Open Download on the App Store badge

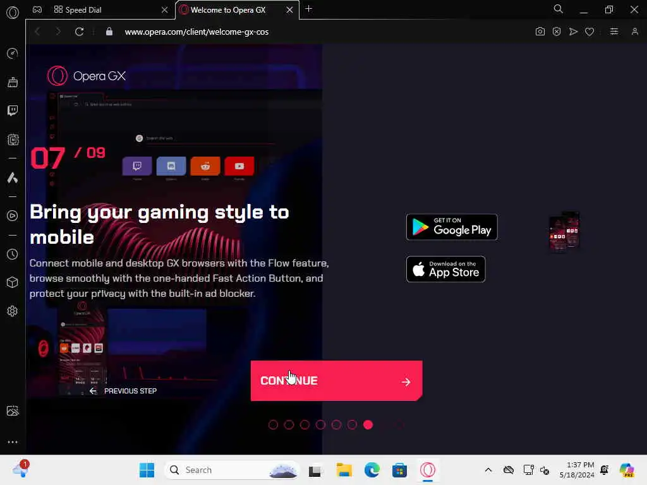click(x=445, y=269)
